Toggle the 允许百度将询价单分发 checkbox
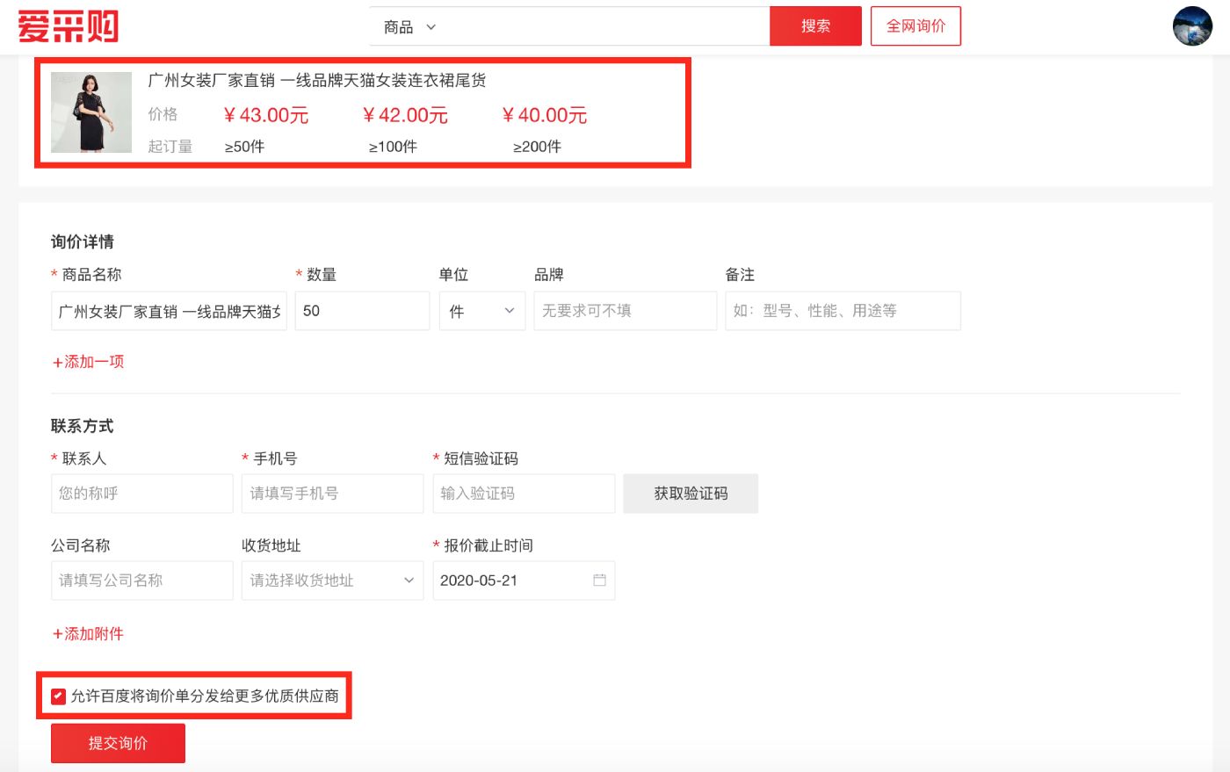 coord(58,696)
